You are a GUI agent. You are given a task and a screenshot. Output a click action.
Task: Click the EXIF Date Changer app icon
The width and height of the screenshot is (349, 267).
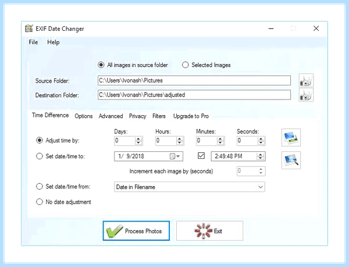coord(29,29)
